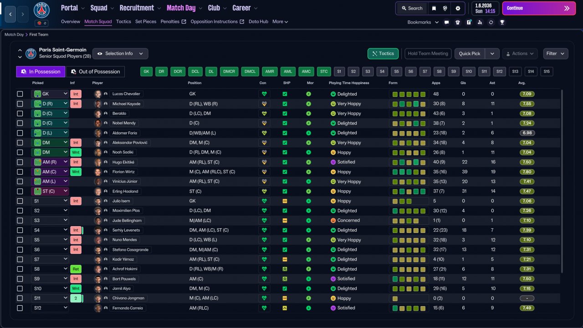Screen dimensions: 583x328
Task: Click the shirt icon in the bookmarks bar
Action: (x=457, y=22)
